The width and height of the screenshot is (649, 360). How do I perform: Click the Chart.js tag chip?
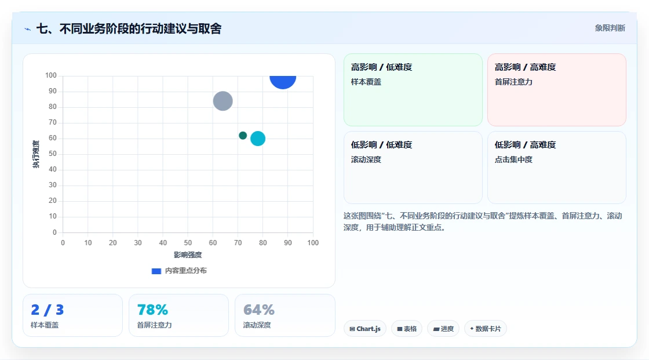tap(365, 329)
